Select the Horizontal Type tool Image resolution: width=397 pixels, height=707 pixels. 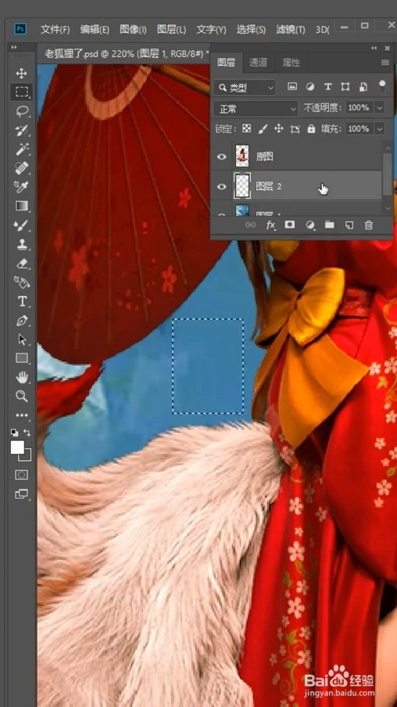(x=21, y=301)
